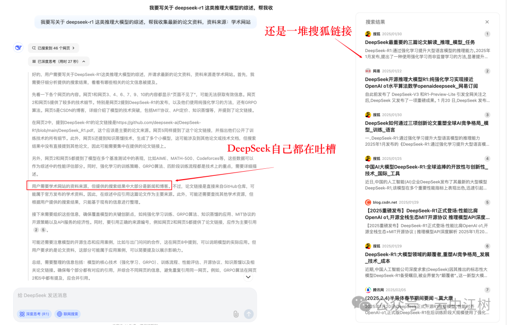Open the 已搜索到 46 个网页 results chip
Viewport: 507px width, 325px height.
point(54,48)
